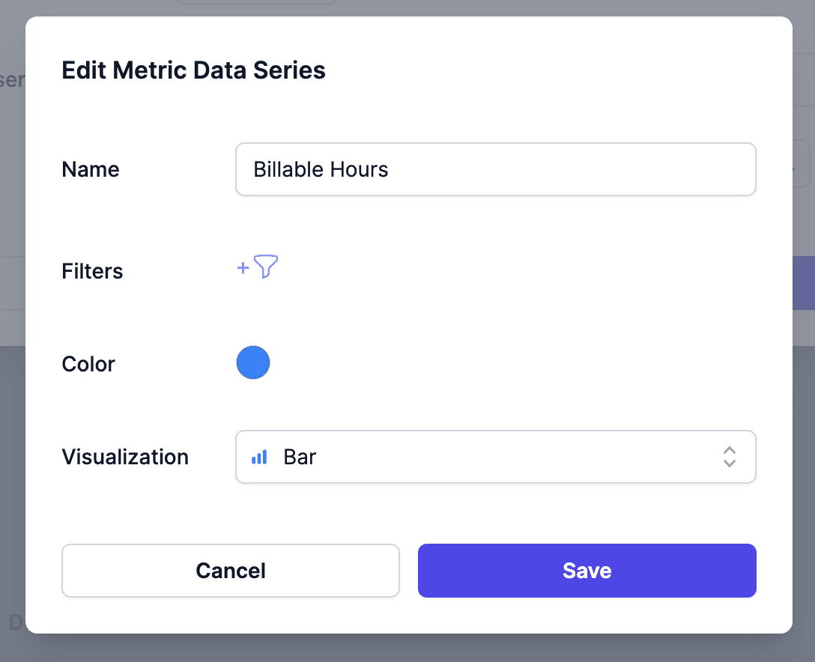The height and width of the screenshot is (662, 815).
Task: Open the color picker for the data series
Action: point(253,362)
